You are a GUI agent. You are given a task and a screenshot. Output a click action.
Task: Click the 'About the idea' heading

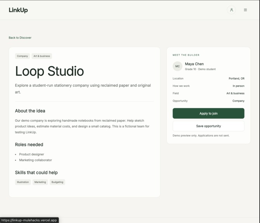click(x=30, y=111)
